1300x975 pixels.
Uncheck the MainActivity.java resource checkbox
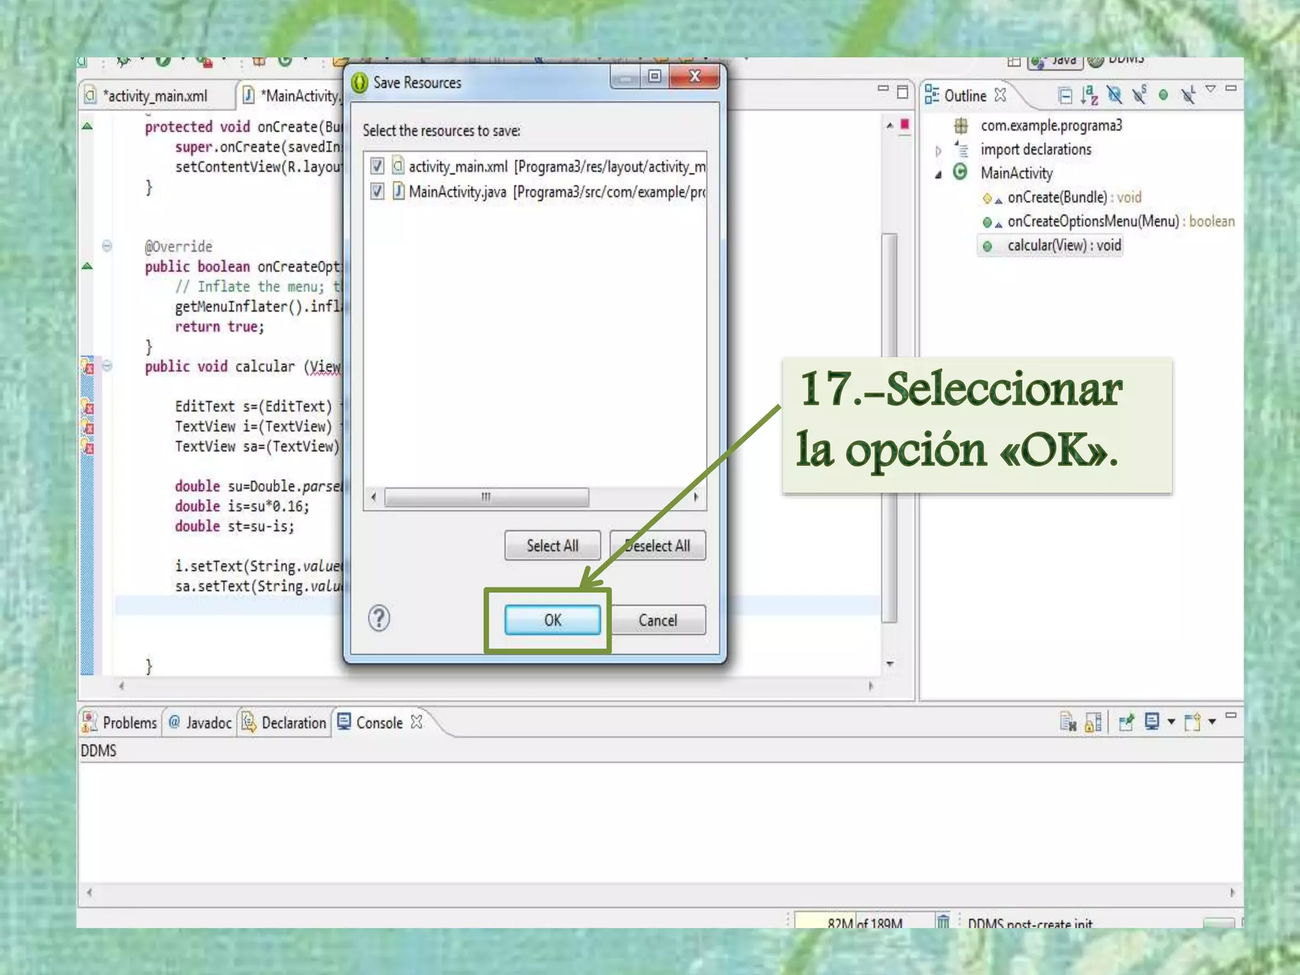(x=377, y=191)
